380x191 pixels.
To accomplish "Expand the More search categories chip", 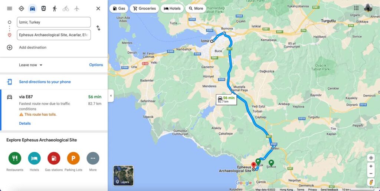I will 196,9.
